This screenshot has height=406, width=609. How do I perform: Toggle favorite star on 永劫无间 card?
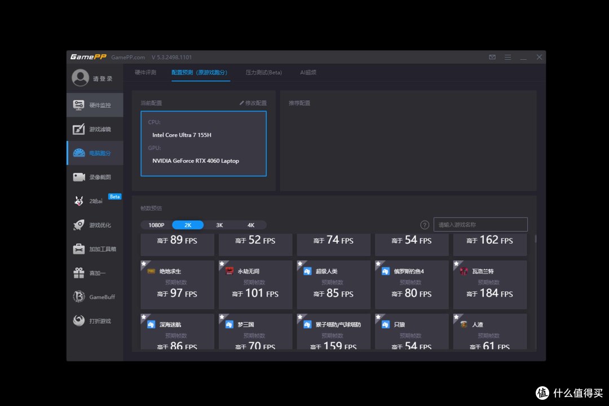tap(222, 263)
